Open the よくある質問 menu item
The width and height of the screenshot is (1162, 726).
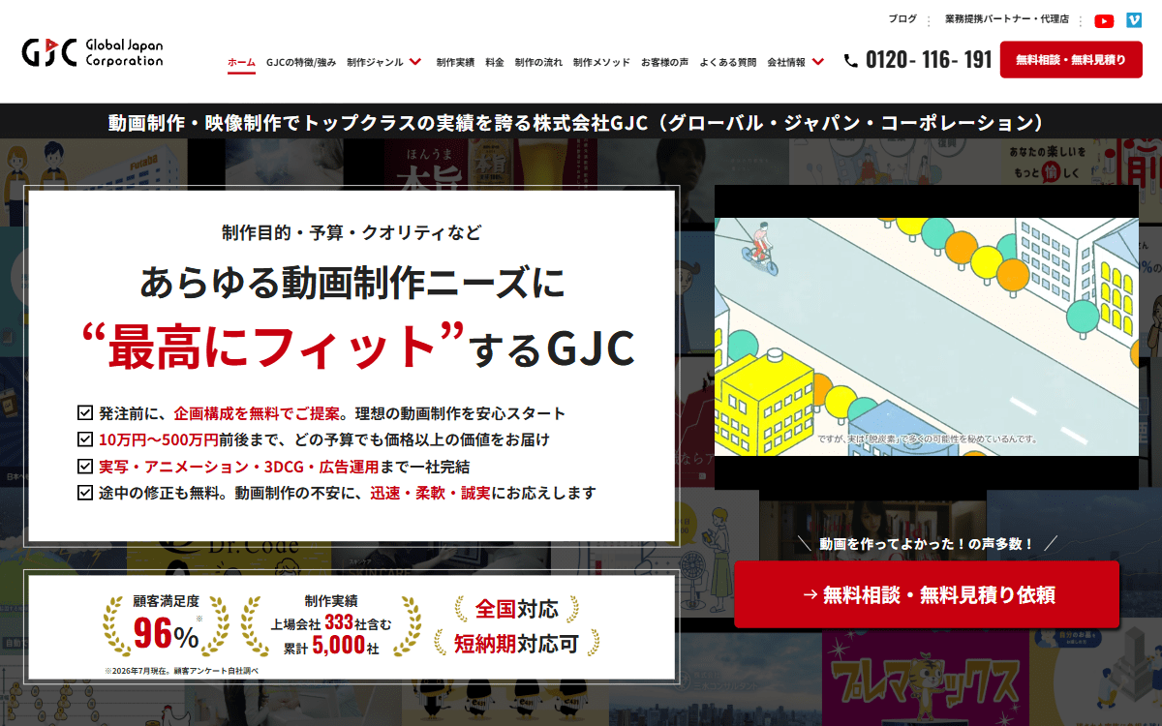pos(728,62)
